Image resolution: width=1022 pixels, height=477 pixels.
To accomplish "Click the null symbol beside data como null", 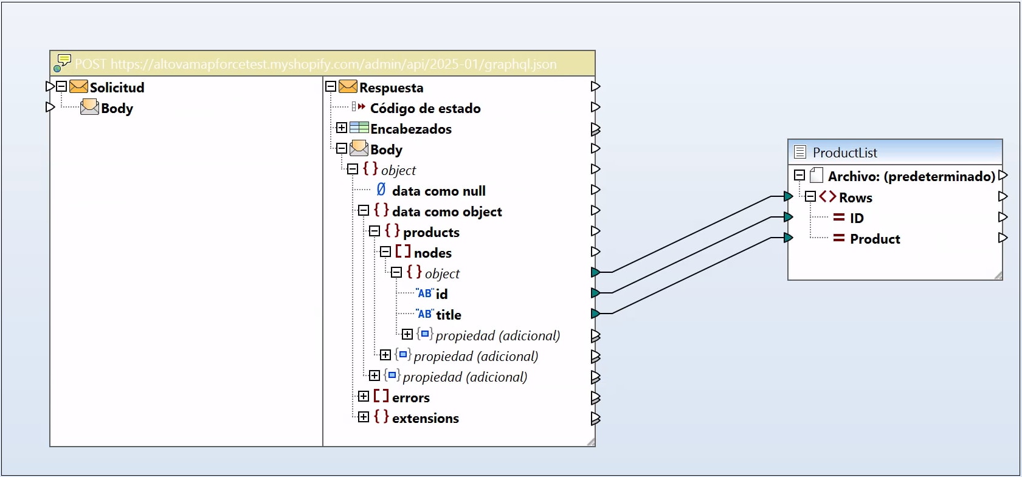I will tap(381, 190).
